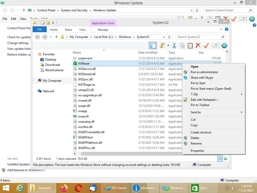Screen dimensions: 257x193
Task: Switch to large icons view in status bar
Action: click(x=226, y=159)
